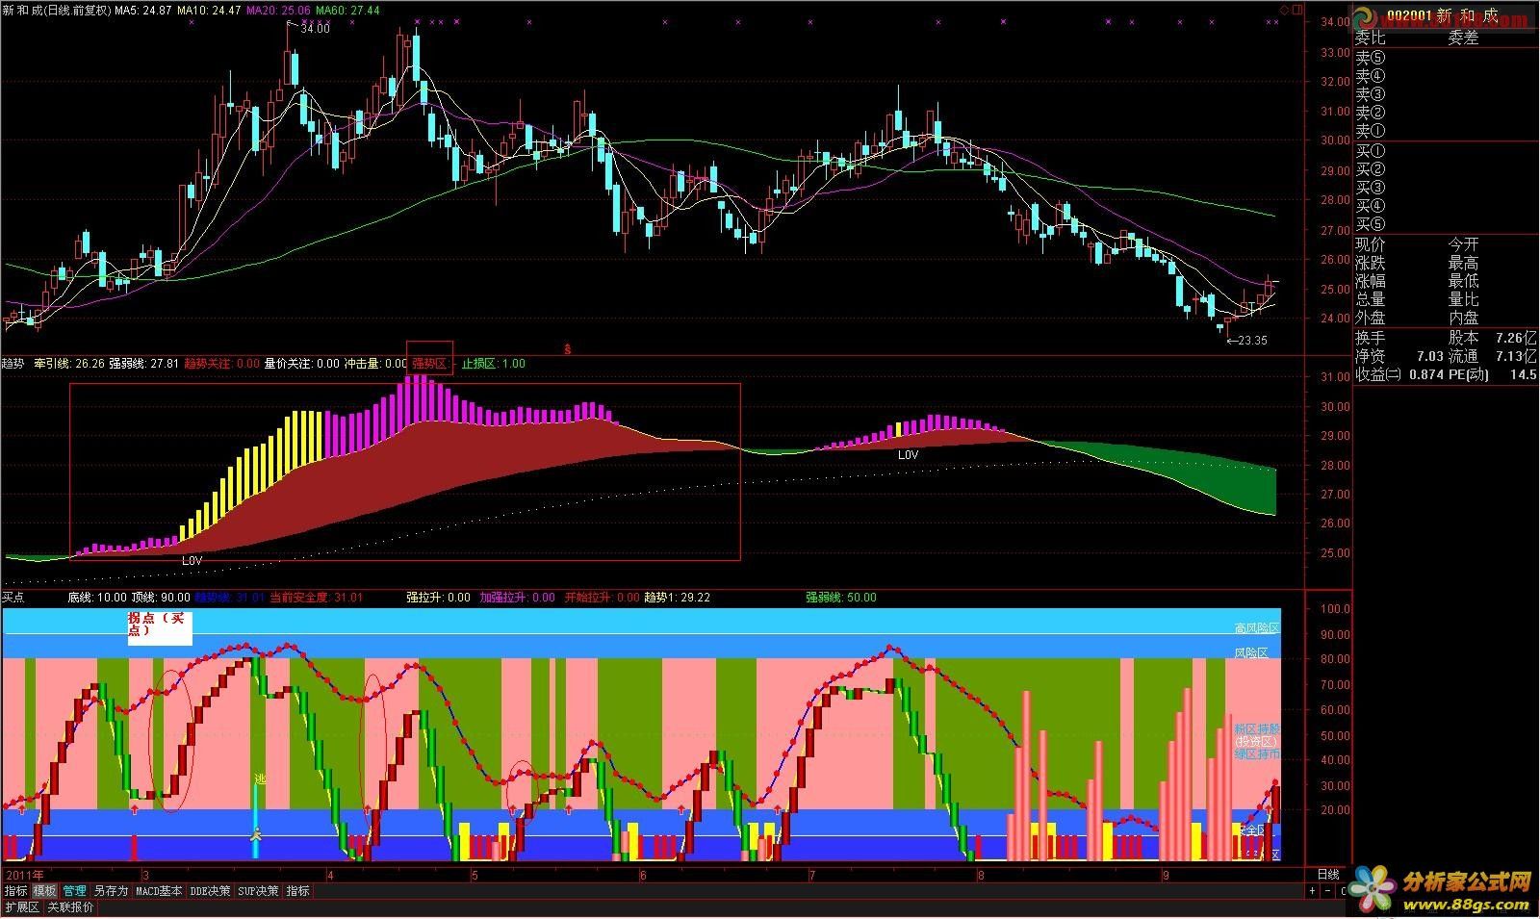Click the 买点 indicator name
The height and width of the screenshot is (919, 1540).
click(13, 598)
